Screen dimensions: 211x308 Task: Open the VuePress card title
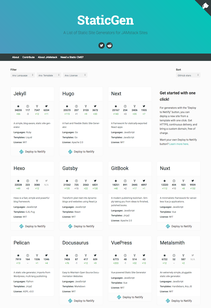122,243
